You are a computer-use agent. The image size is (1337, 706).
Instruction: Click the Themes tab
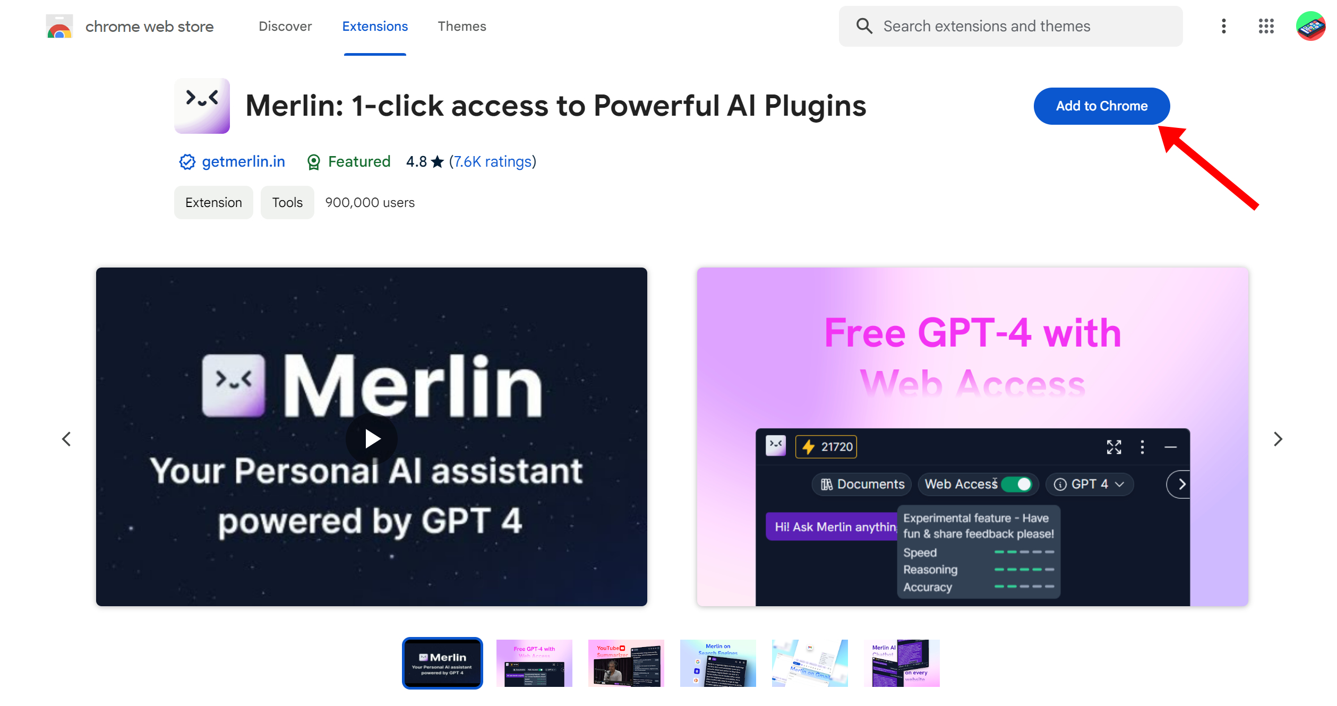461,25
